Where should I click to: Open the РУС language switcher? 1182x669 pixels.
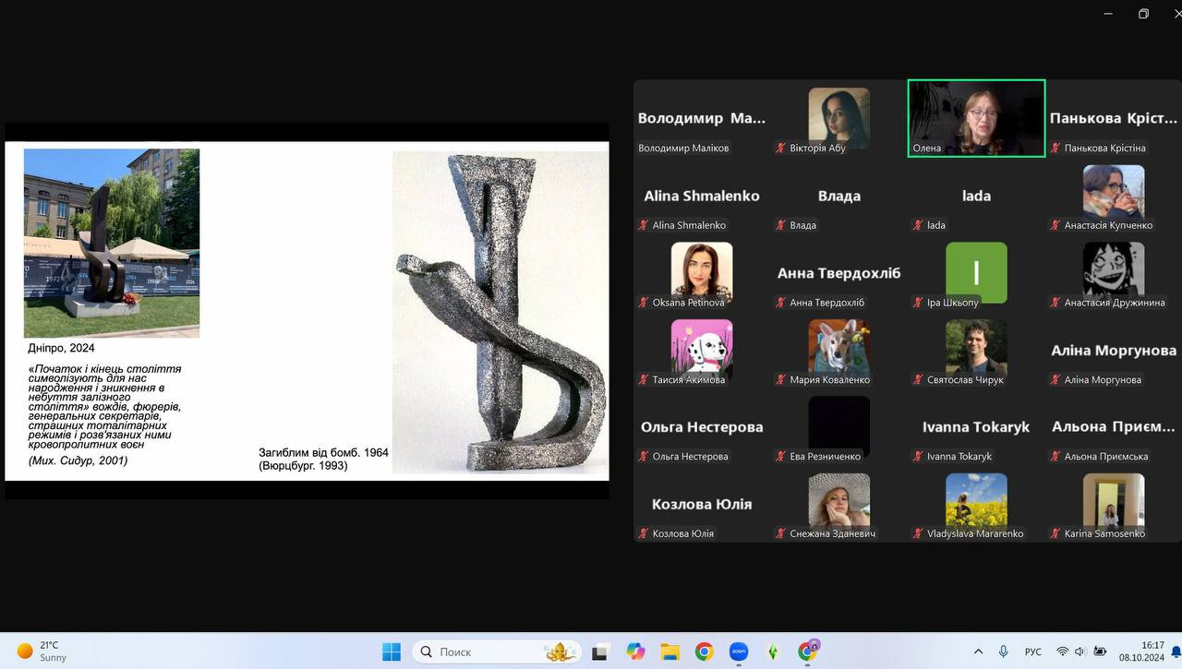[x=1033, y=651]
